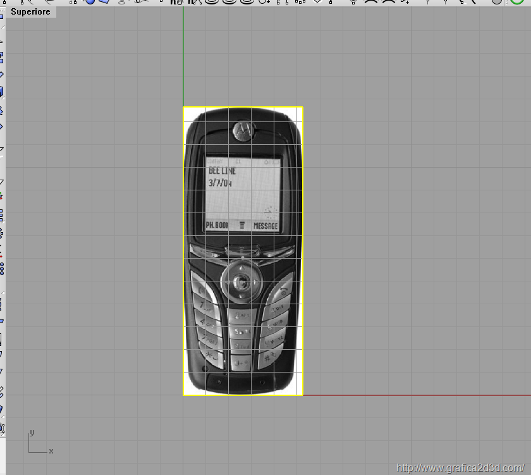Click the Superiore viewport title label
The height and width of the screenshot is (475, 531).
30,12
